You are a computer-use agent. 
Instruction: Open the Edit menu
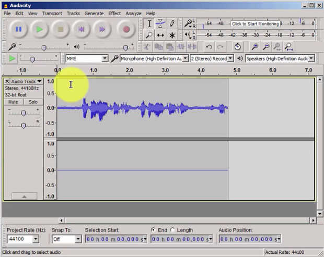point(19,14)
